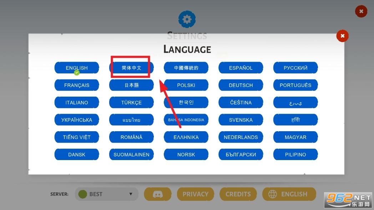Open the Privacy page
This screenshot has width=374, height=210.
195,194
